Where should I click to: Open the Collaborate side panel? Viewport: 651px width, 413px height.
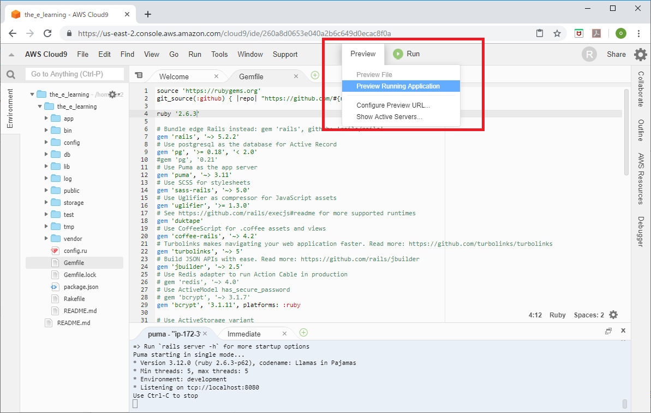click(641, 89)
